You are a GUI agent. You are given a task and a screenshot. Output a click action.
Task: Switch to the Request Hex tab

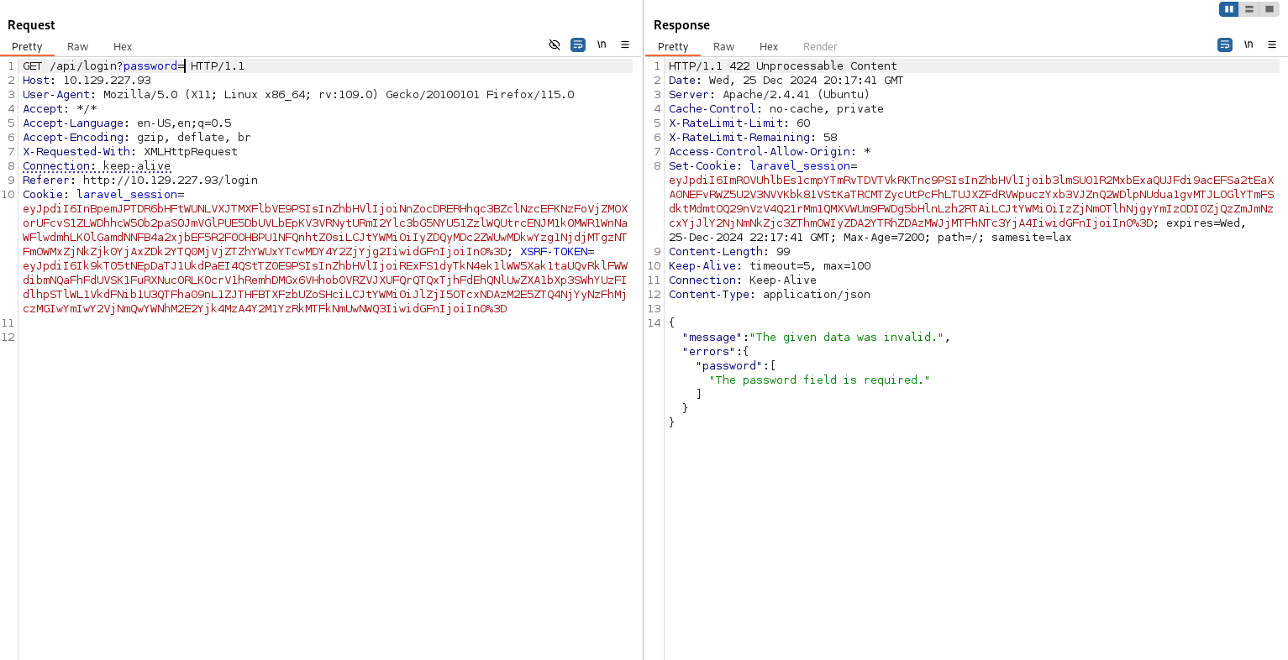pos(123,47)
